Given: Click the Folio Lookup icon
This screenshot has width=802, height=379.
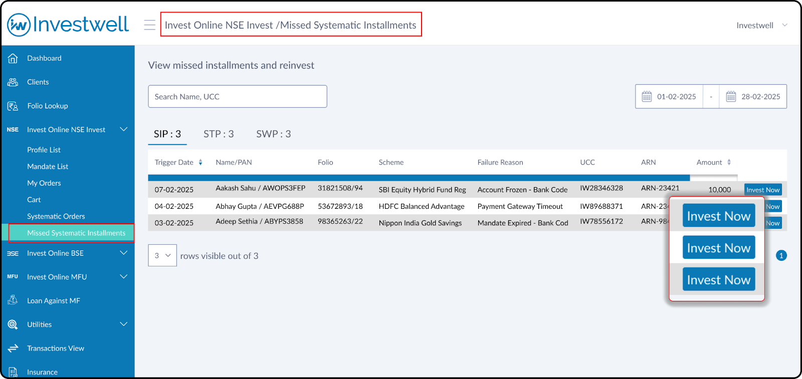Looking at the screenshot, I should pos(13,106).
